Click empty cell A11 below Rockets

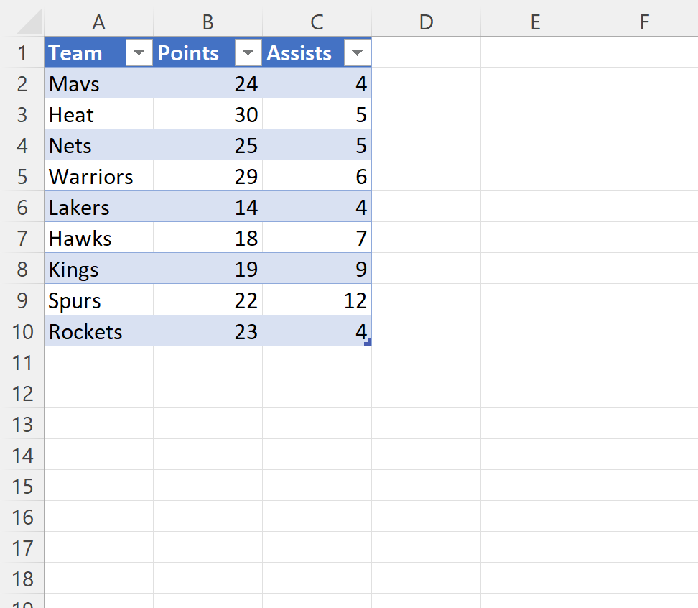click(98, 362)
